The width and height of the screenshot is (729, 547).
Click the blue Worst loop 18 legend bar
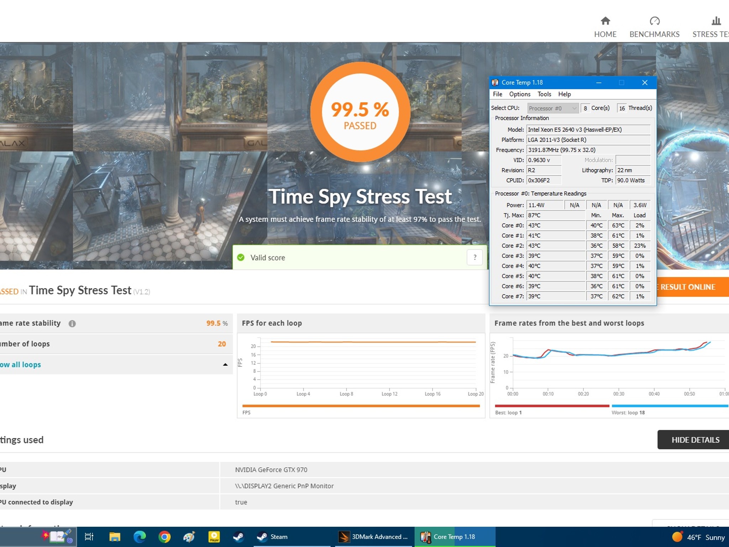click(670, 406)
